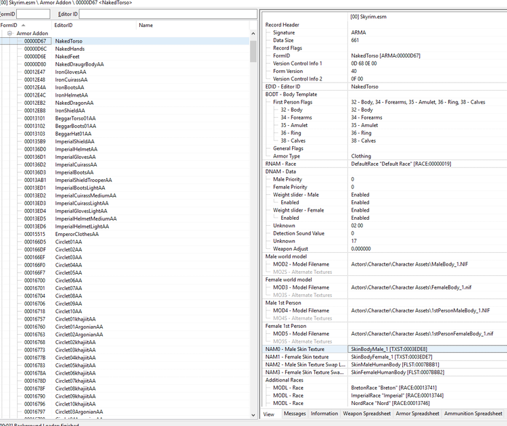Select the IronHelmetAA record

(72, 95)
